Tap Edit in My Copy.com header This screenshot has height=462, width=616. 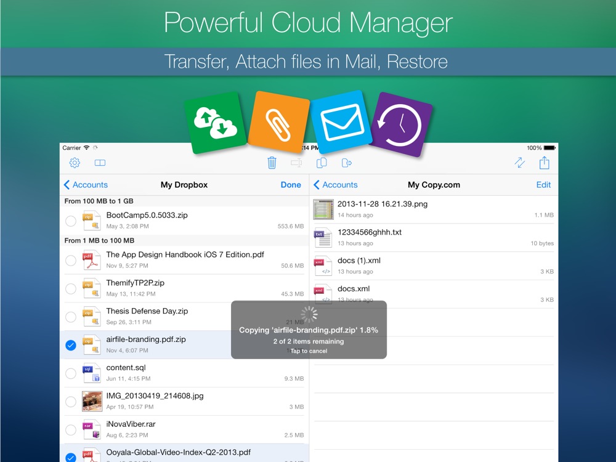[544, 185]
